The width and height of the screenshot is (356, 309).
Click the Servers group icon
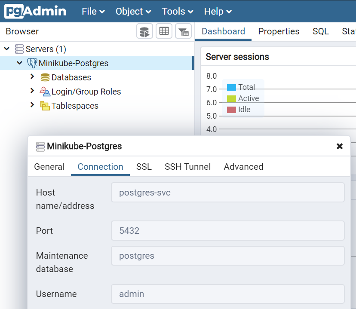click(19, 49)
